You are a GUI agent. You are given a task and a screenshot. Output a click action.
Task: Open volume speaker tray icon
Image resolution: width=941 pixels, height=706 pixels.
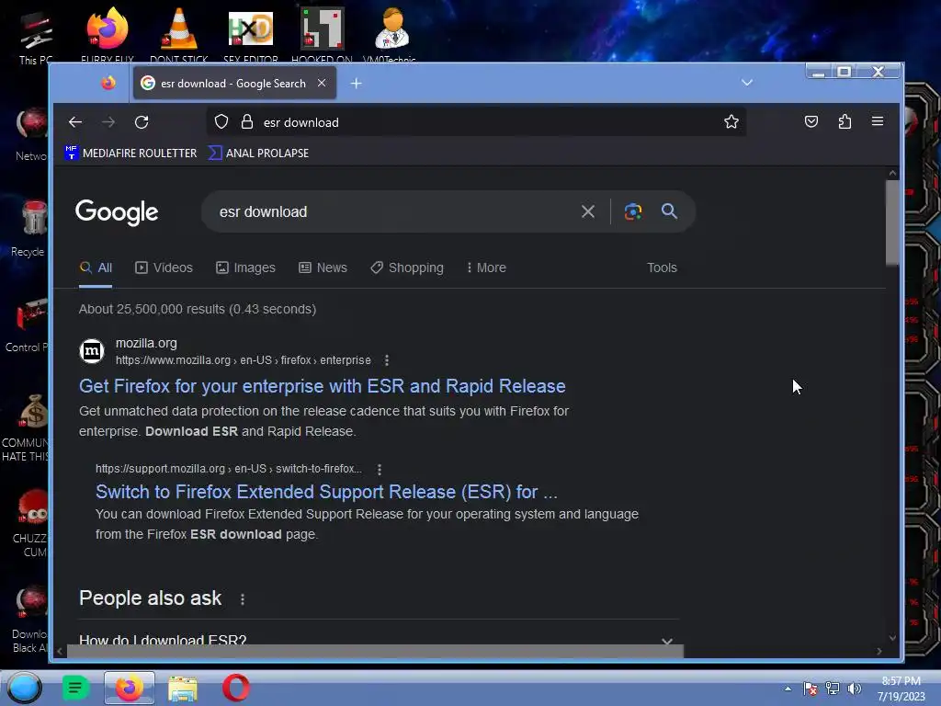coord(854,689)
